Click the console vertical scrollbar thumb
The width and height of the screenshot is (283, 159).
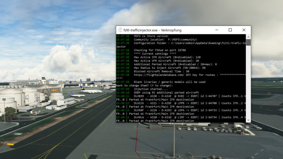(248, 42)
